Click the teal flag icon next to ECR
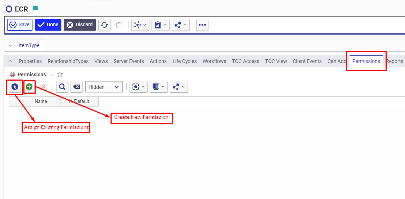This screenshot has height=199, width=405. tap(35, 9)
